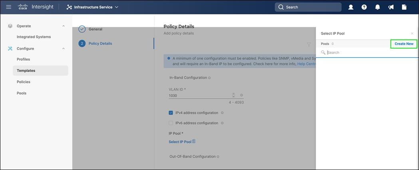Viewport: 419px width, 170px height.
Task: Click the Help Centre link in banner
Action: [x=306, y=64]
